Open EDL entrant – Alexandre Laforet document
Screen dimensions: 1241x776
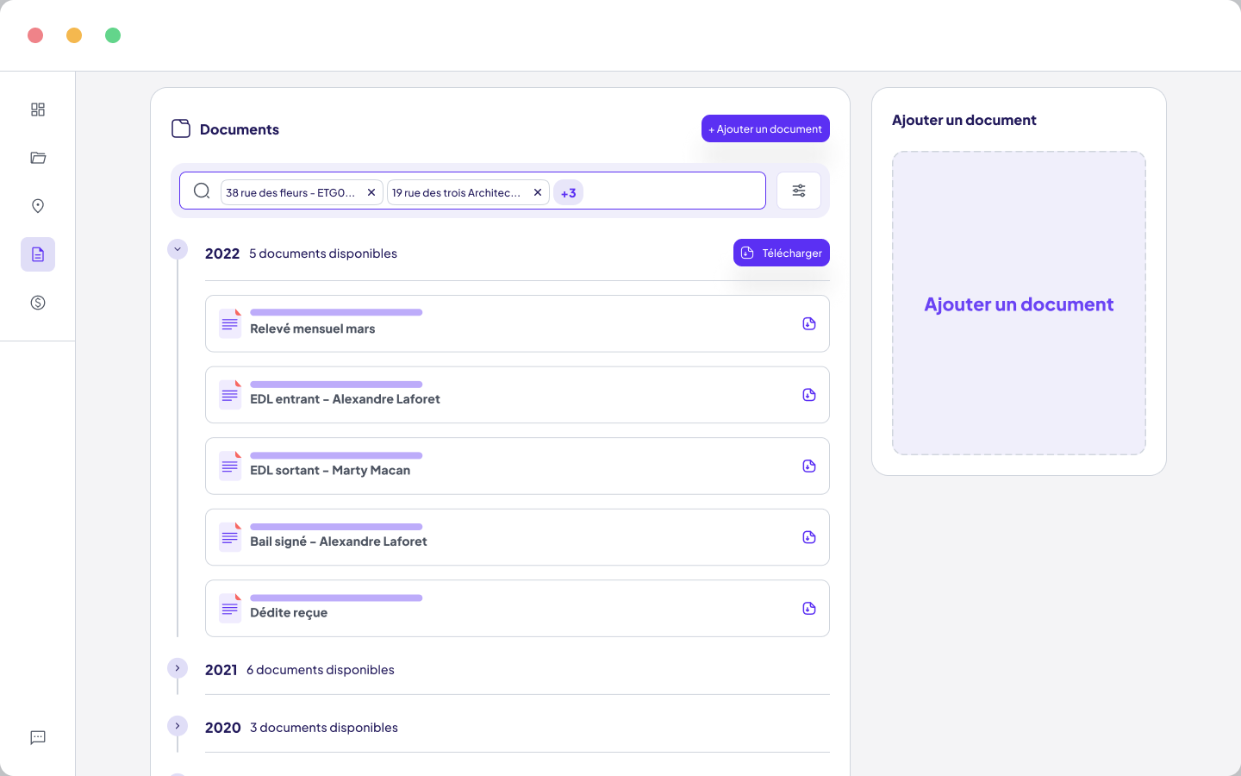(517, 395)
